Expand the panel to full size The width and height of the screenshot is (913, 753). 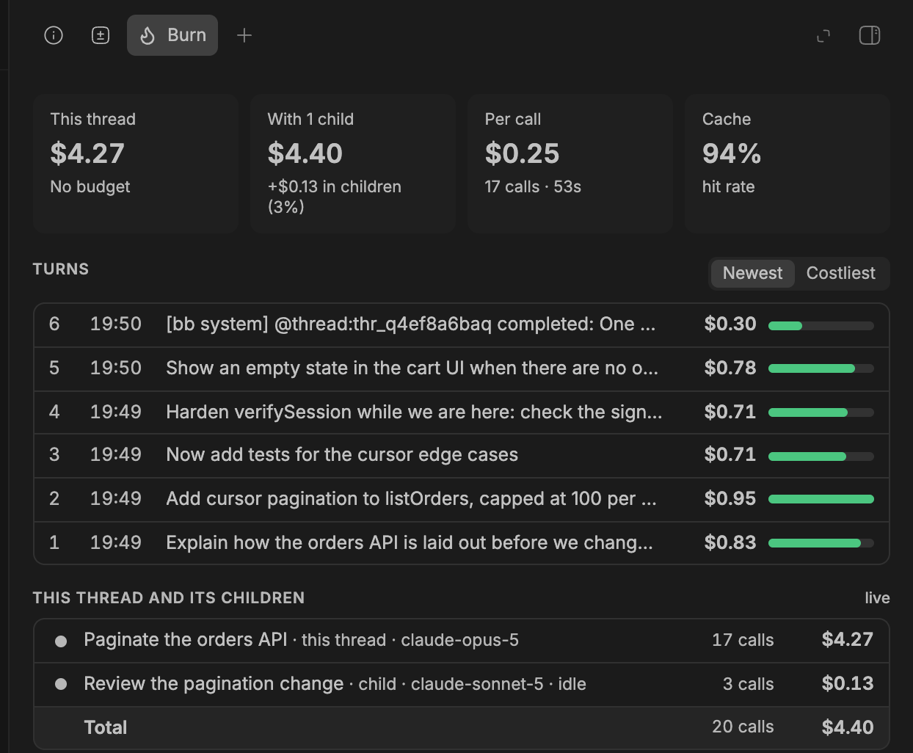coord(823,35)
